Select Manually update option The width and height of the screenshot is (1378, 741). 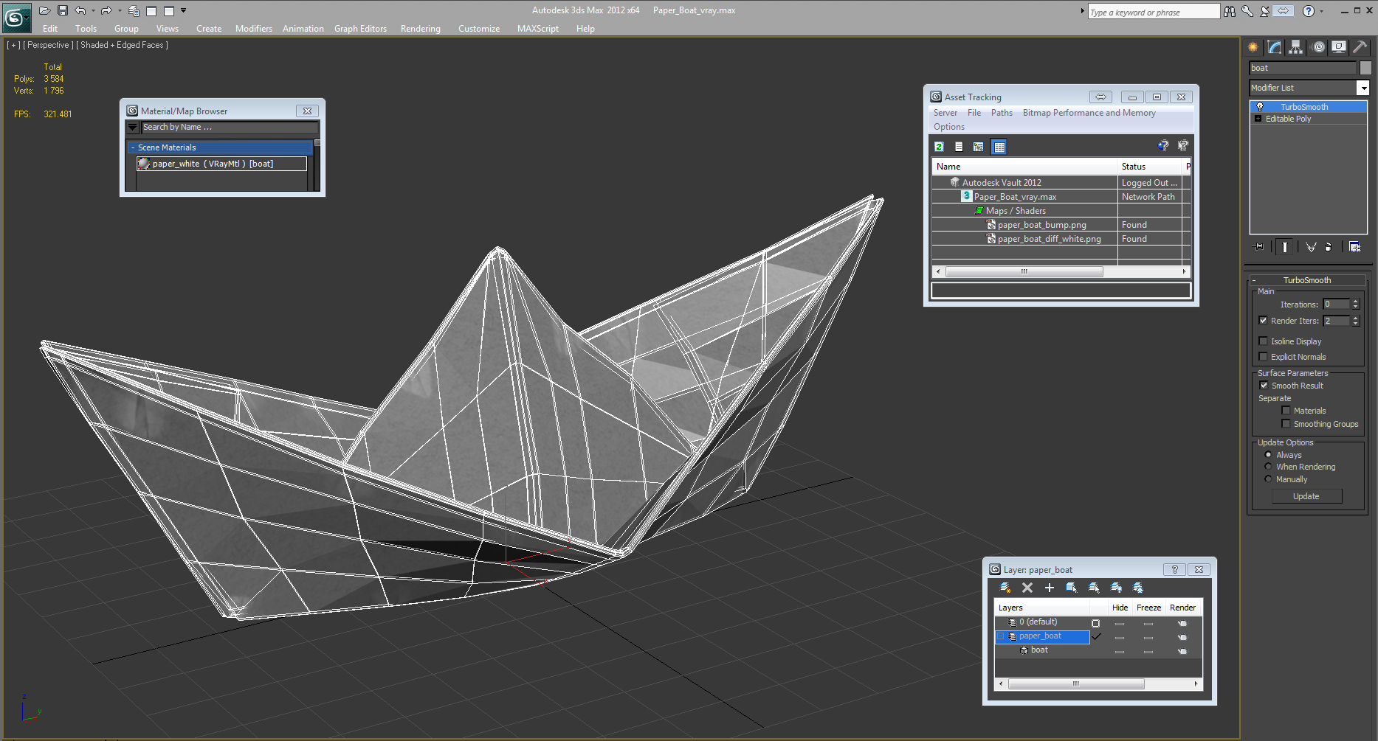pos(1268,479)
